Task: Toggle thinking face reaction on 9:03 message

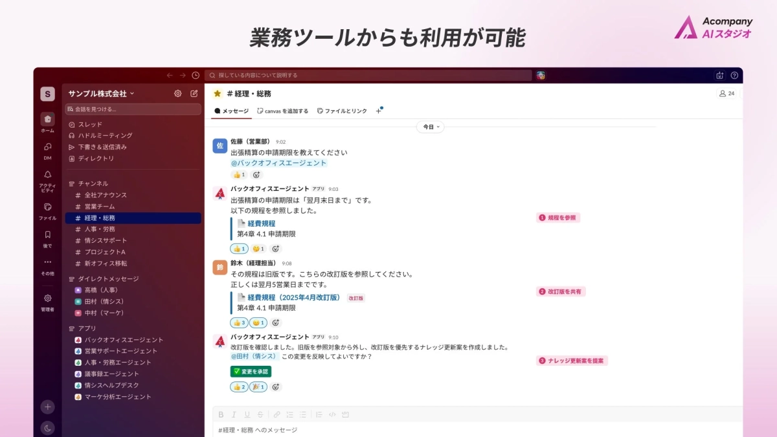Action: tap(258, 249)
